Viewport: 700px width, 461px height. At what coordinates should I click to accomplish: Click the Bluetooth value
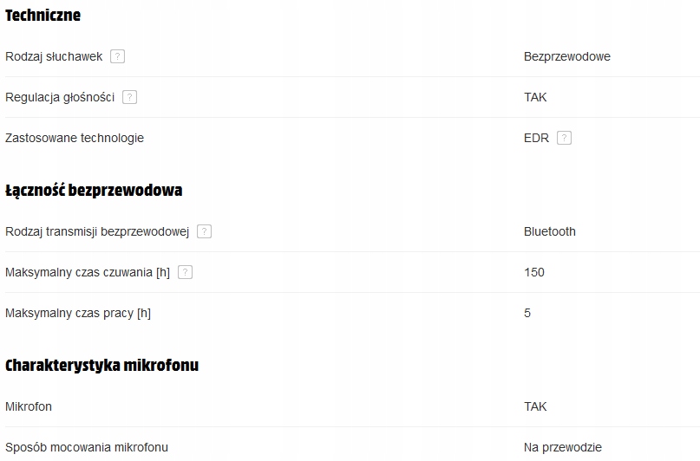coord(549,231)
